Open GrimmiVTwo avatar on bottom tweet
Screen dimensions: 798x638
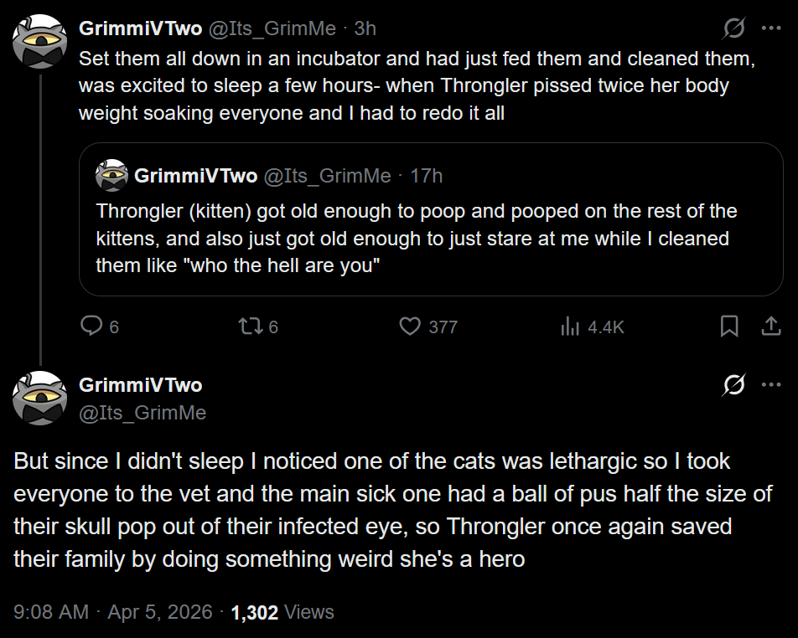tap(40, 398)
